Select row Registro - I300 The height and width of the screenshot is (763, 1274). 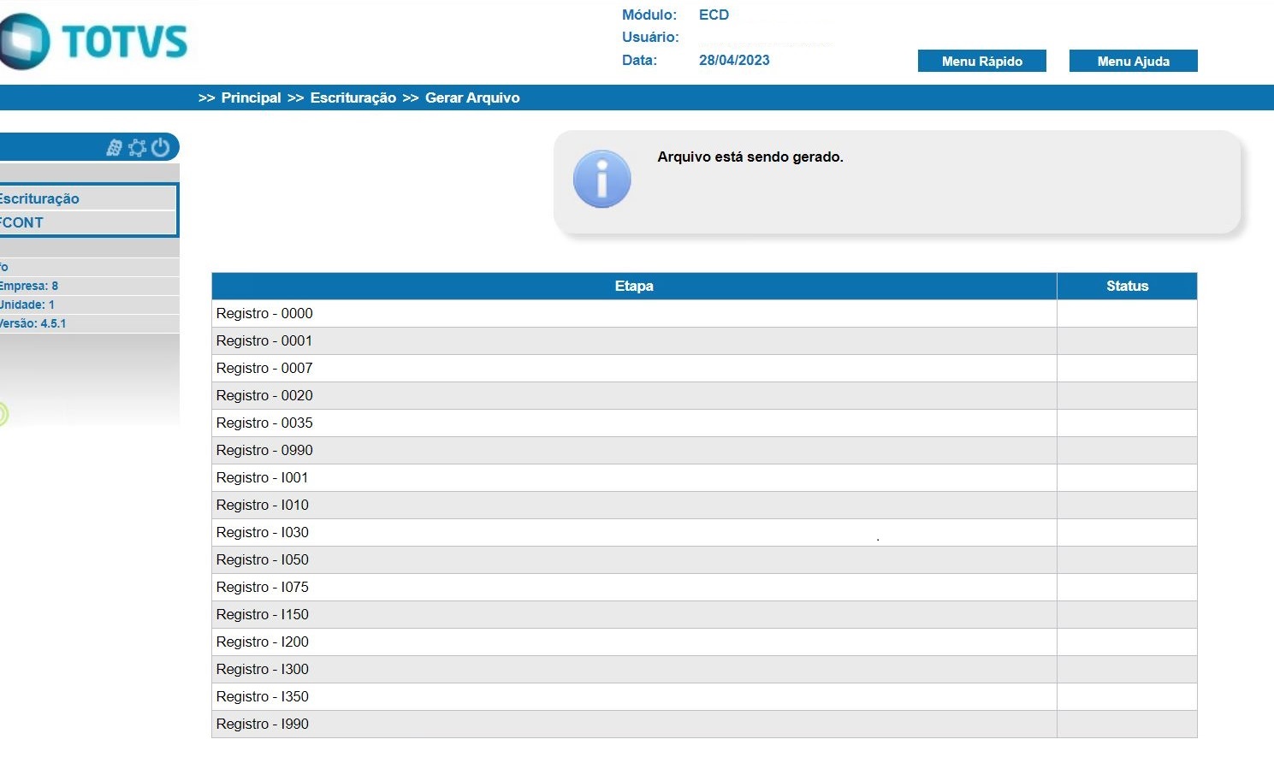click(x=704, y=669)
